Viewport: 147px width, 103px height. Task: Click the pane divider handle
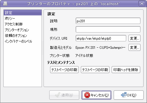coord(43,48)
